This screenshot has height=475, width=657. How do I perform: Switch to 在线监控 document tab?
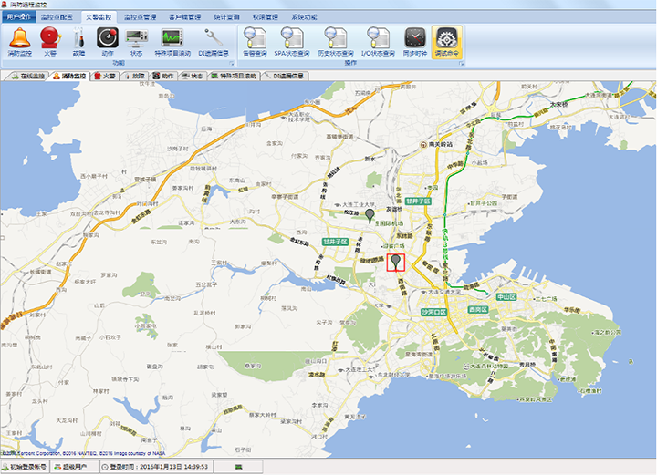pos(26,76)
